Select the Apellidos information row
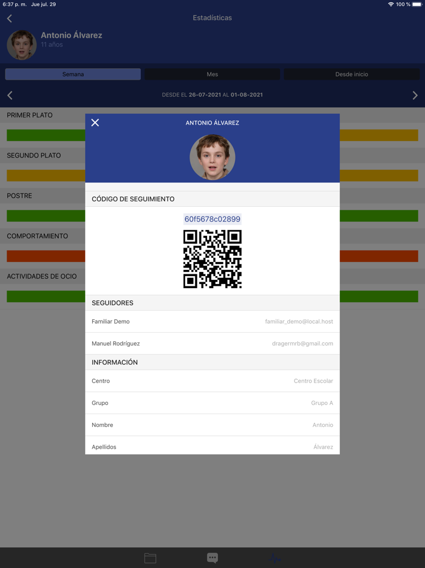Viewport: 425px width, 568px height. click(212, 446)
